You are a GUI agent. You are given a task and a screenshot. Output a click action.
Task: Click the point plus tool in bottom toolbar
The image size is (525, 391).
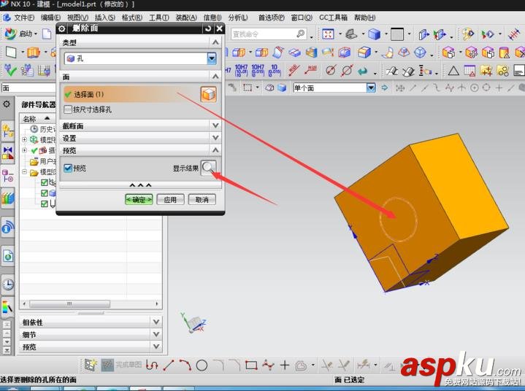pos(285,365)
